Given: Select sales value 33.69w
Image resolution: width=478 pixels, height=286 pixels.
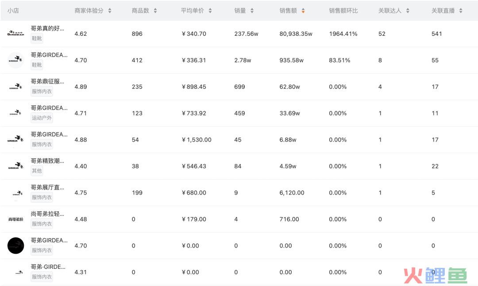Looking at the screenshot, I should 289,113.
